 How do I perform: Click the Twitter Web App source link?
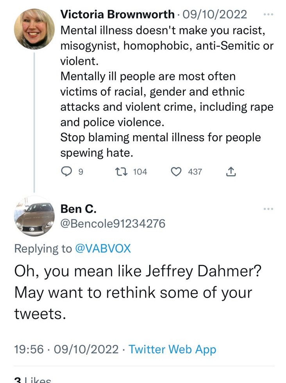tap(172, 349)
